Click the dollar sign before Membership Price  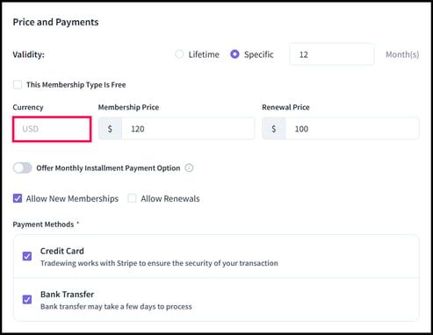110,129
